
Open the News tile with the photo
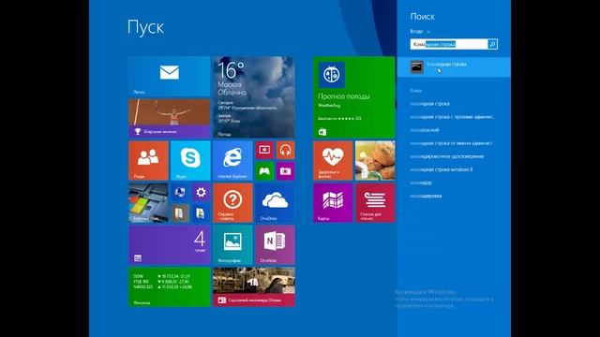pyautogui.click(x=254, y=286)
